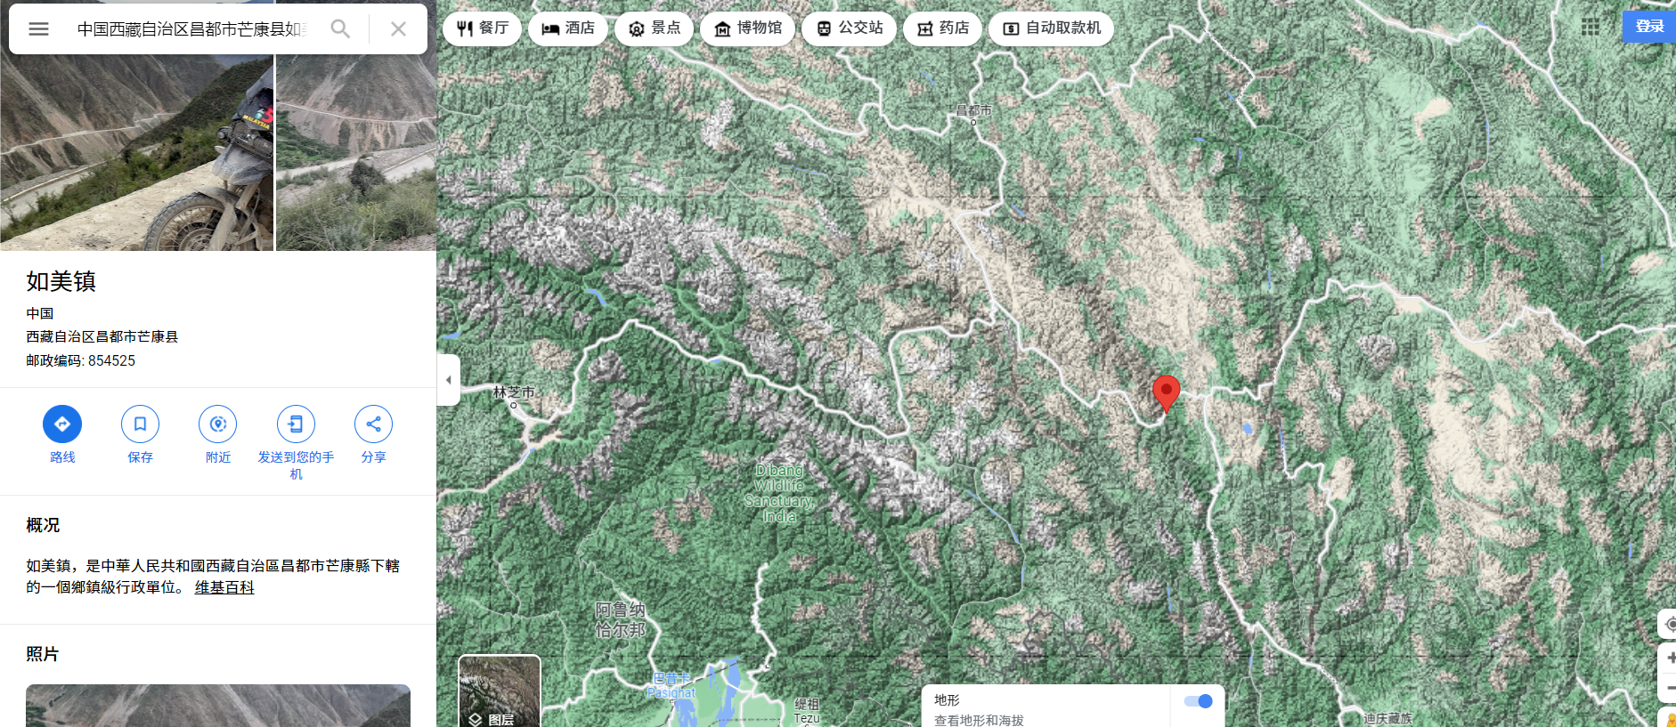Toggle the 地形 terrain switch

click(x=1198, y=701)
